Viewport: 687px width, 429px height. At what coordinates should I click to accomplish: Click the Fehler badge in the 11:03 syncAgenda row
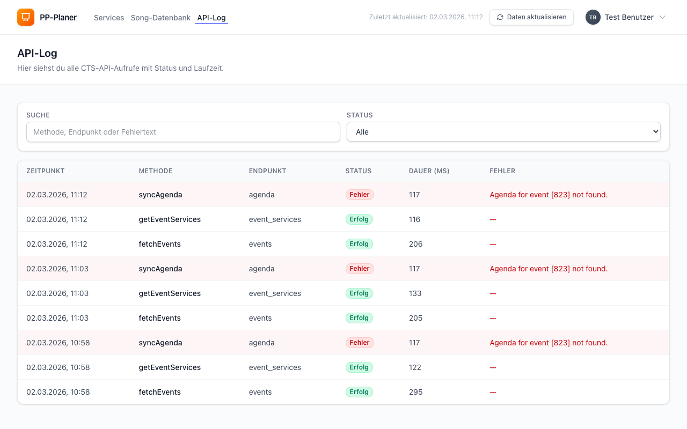360,269
